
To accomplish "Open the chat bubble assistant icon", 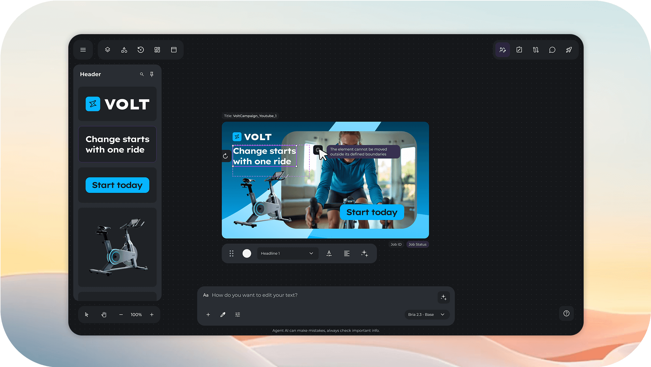I will click(x=552, y=50).
